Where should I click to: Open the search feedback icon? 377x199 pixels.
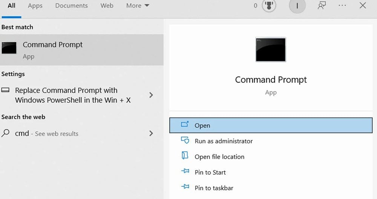point(322,6)
